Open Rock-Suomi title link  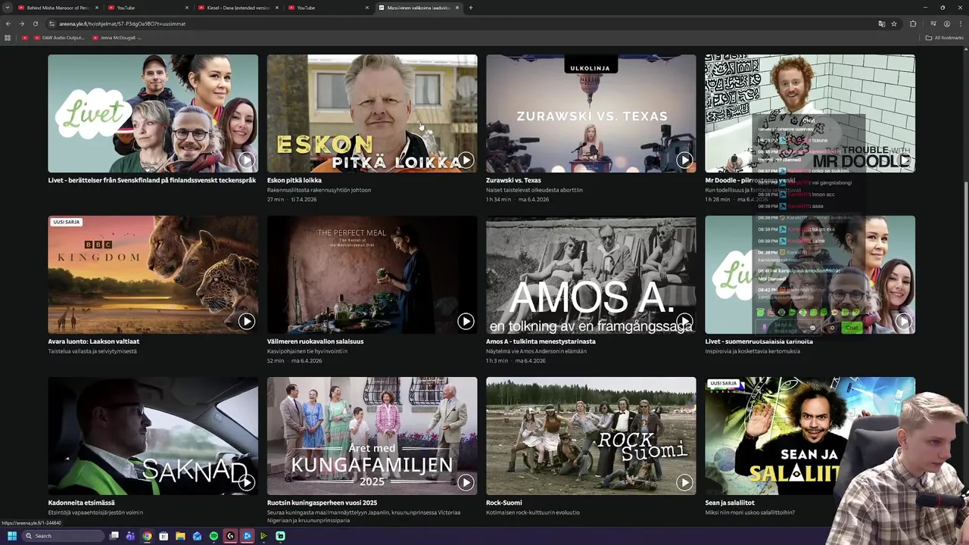(x=504, y=503)
